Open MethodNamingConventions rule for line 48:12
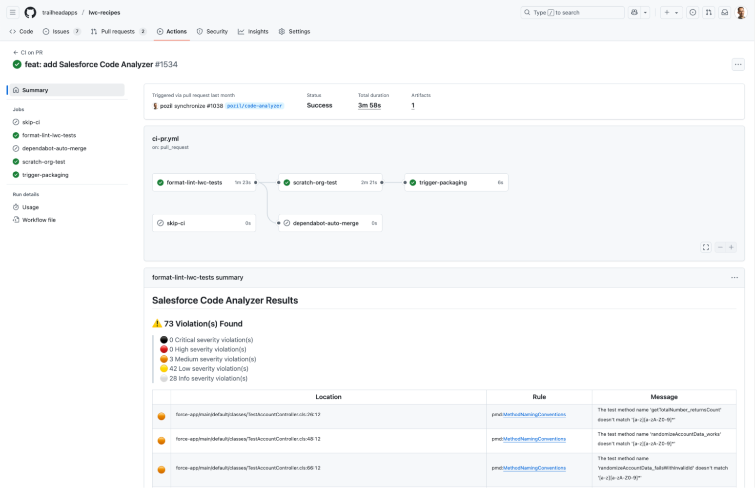 tap(534, 439)
